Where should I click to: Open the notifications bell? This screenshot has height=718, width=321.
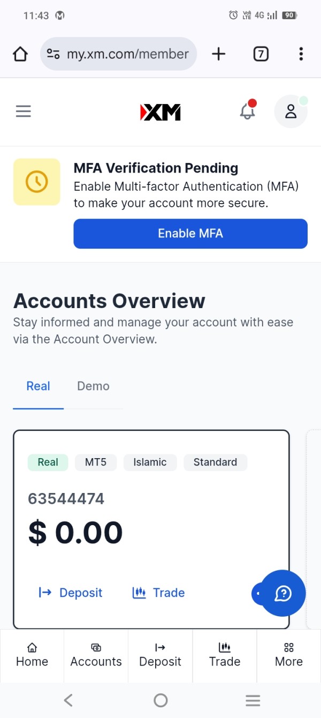tap(248, 110)
